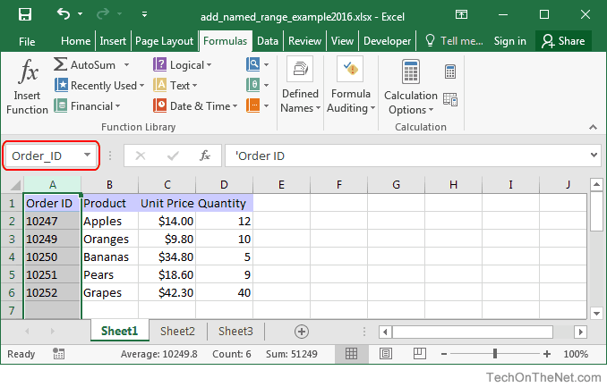Viewport: 607px width, 387px height.
Task: Click the Insert Function fx button
Action: [27, 86]
